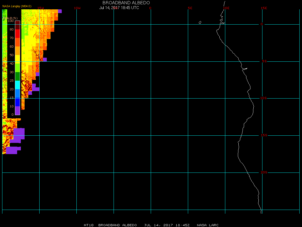302x227 pixels.
Task: Select the 10W longitude label
Action: coord(77,8)
